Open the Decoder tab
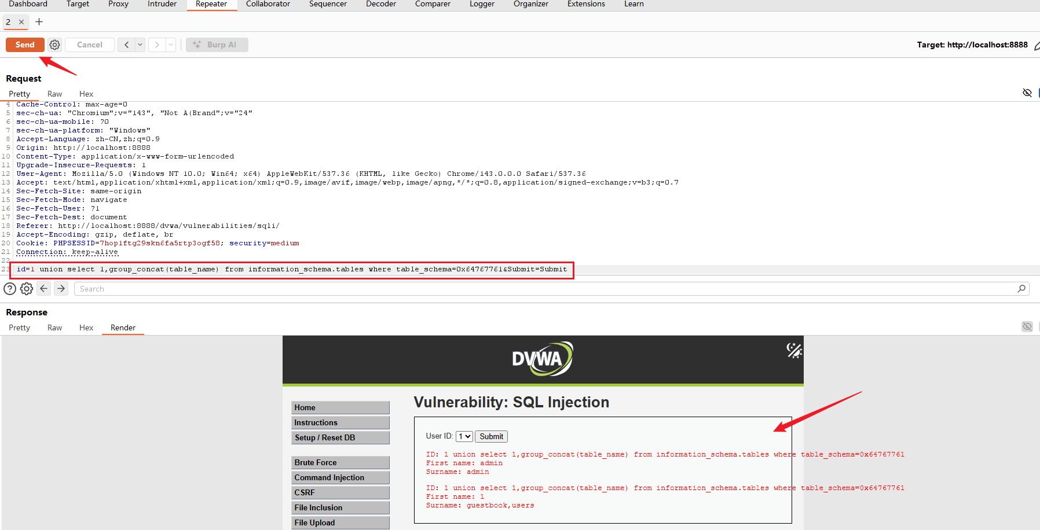Viewport: 1040px width, 530px height. (381, 4)
